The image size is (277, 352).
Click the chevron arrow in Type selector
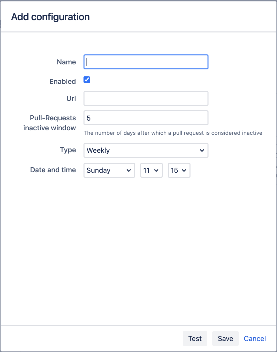pyautogui.click(x=202, y=150)
